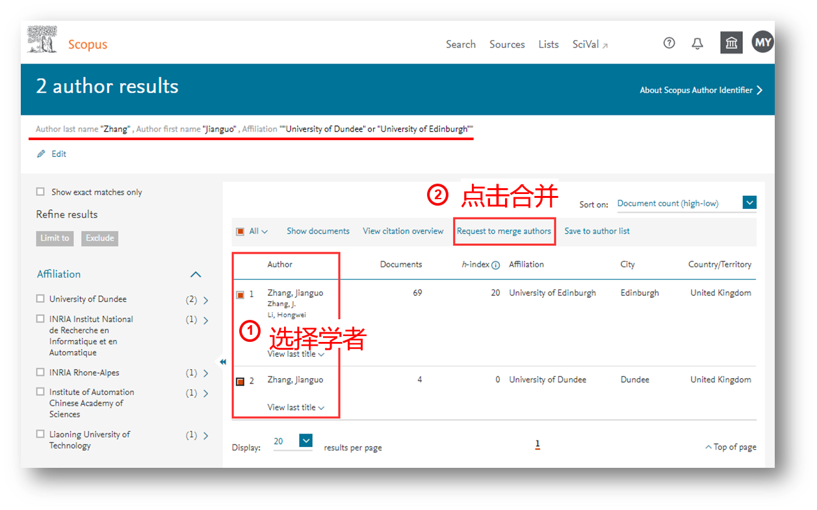Check the University of Dundee affiliation filter
This screenshot has height=510, width=817.
tap(40, 299)
